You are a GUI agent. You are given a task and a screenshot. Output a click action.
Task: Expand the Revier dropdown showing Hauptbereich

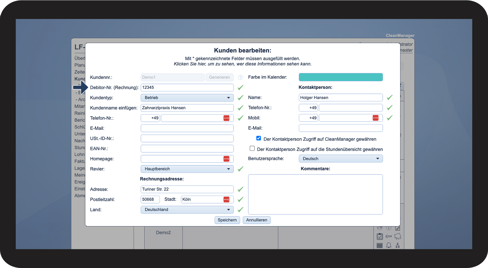coord(187,169)
